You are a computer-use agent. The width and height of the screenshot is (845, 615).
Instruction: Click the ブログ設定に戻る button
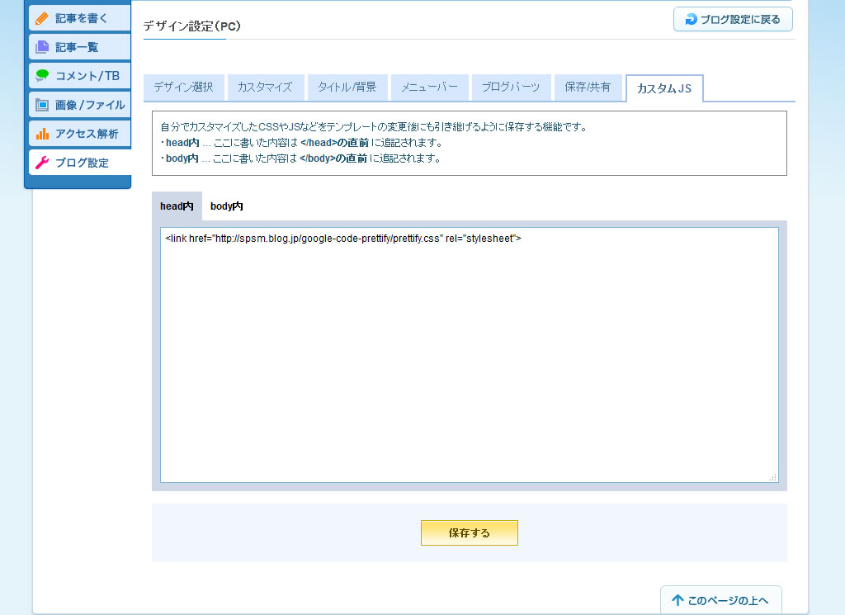733,20
